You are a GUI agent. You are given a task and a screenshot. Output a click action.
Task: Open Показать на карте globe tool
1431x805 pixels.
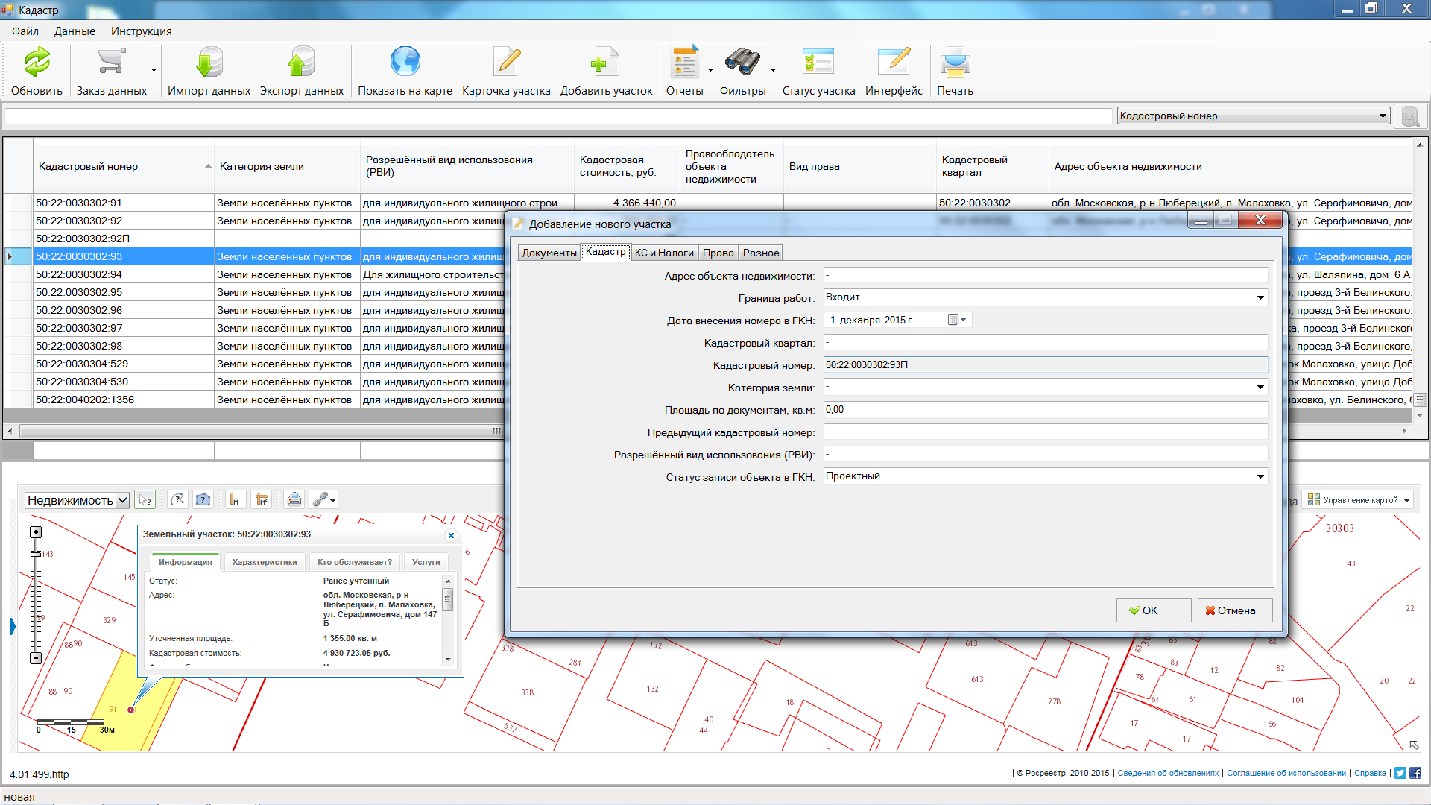(405, 63)
